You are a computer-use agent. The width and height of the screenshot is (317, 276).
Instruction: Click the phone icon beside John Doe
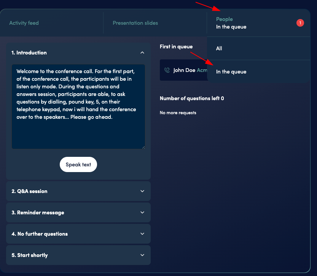pyautogui.click(x=167, y=70)
